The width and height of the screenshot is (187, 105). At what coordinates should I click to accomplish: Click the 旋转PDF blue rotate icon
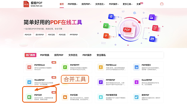click(137, 97)
